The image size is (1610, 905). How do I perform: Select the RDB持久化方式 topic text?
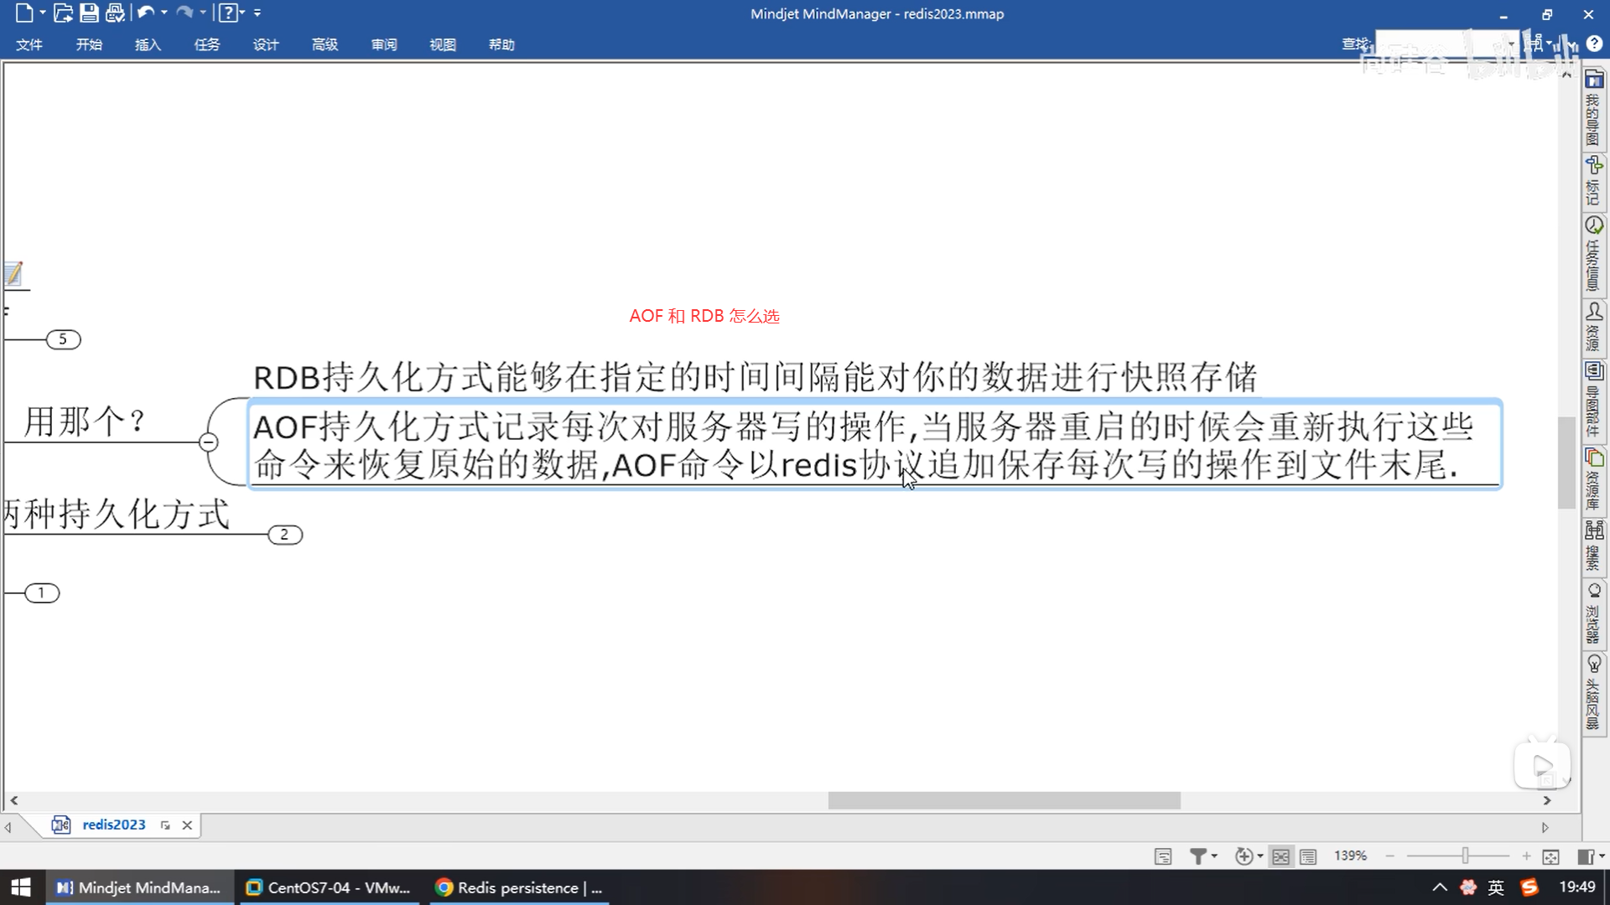(755, 377)
